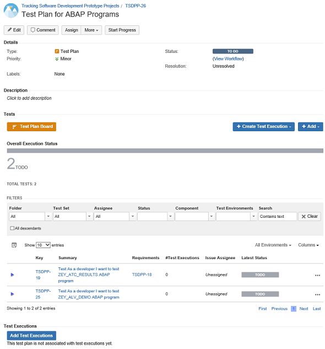Run test TSDPP-25 play arrow
The image size is (325, 349).
tap(12, 294)
